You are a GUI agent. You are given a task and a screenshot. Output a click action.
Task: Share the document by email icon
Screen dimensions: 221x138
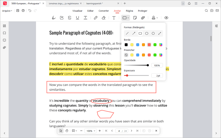pyautogui.click(x=217, y=10)
